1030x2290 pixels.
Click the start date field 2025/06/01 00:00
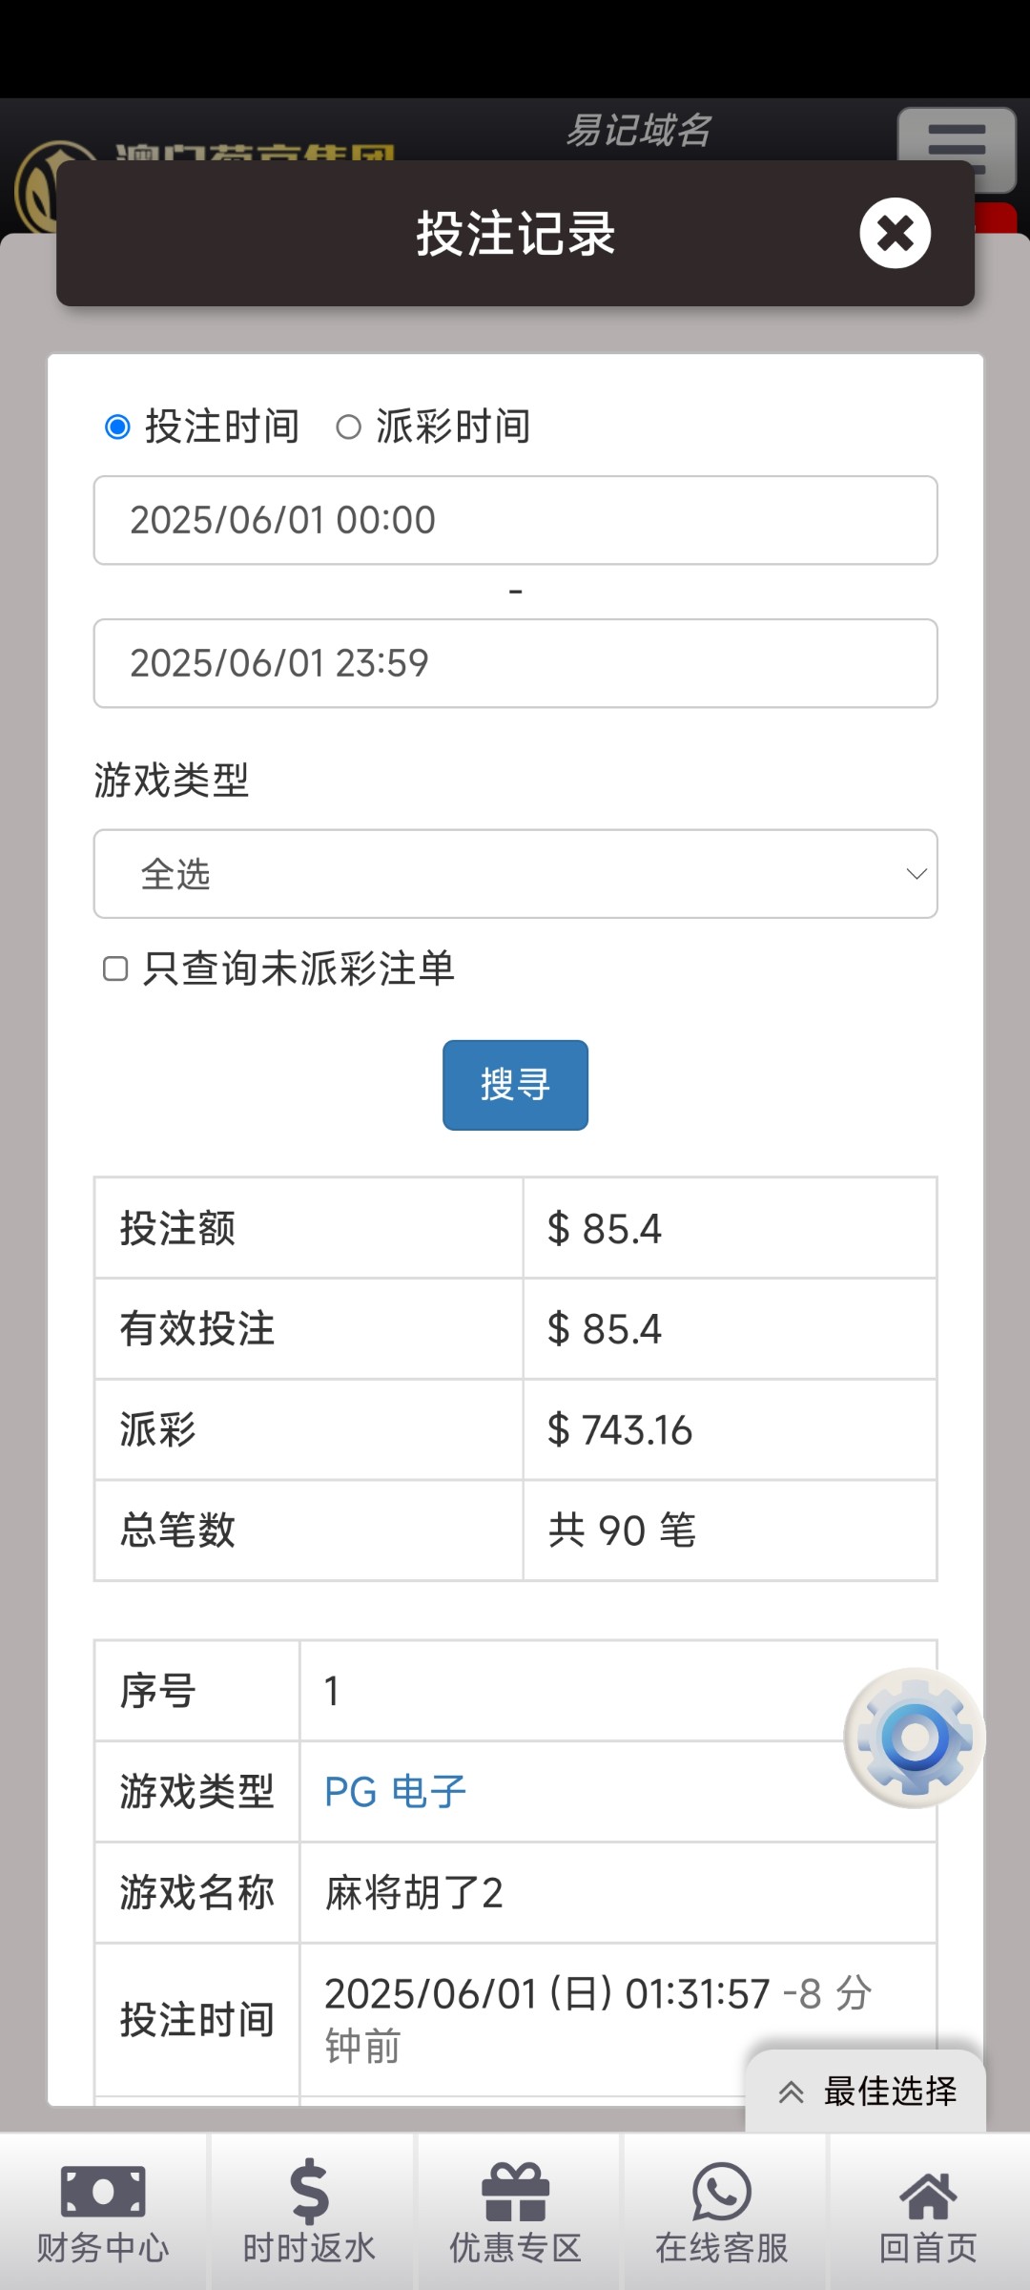tap(515, 520)
